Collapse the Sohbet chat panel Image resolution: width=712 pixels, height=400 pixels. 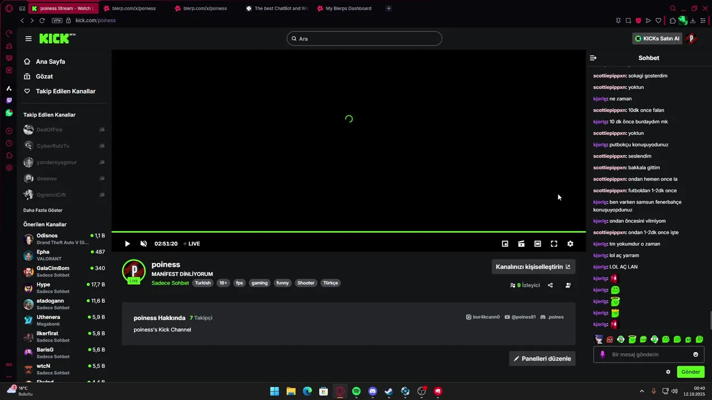(593, 58)
